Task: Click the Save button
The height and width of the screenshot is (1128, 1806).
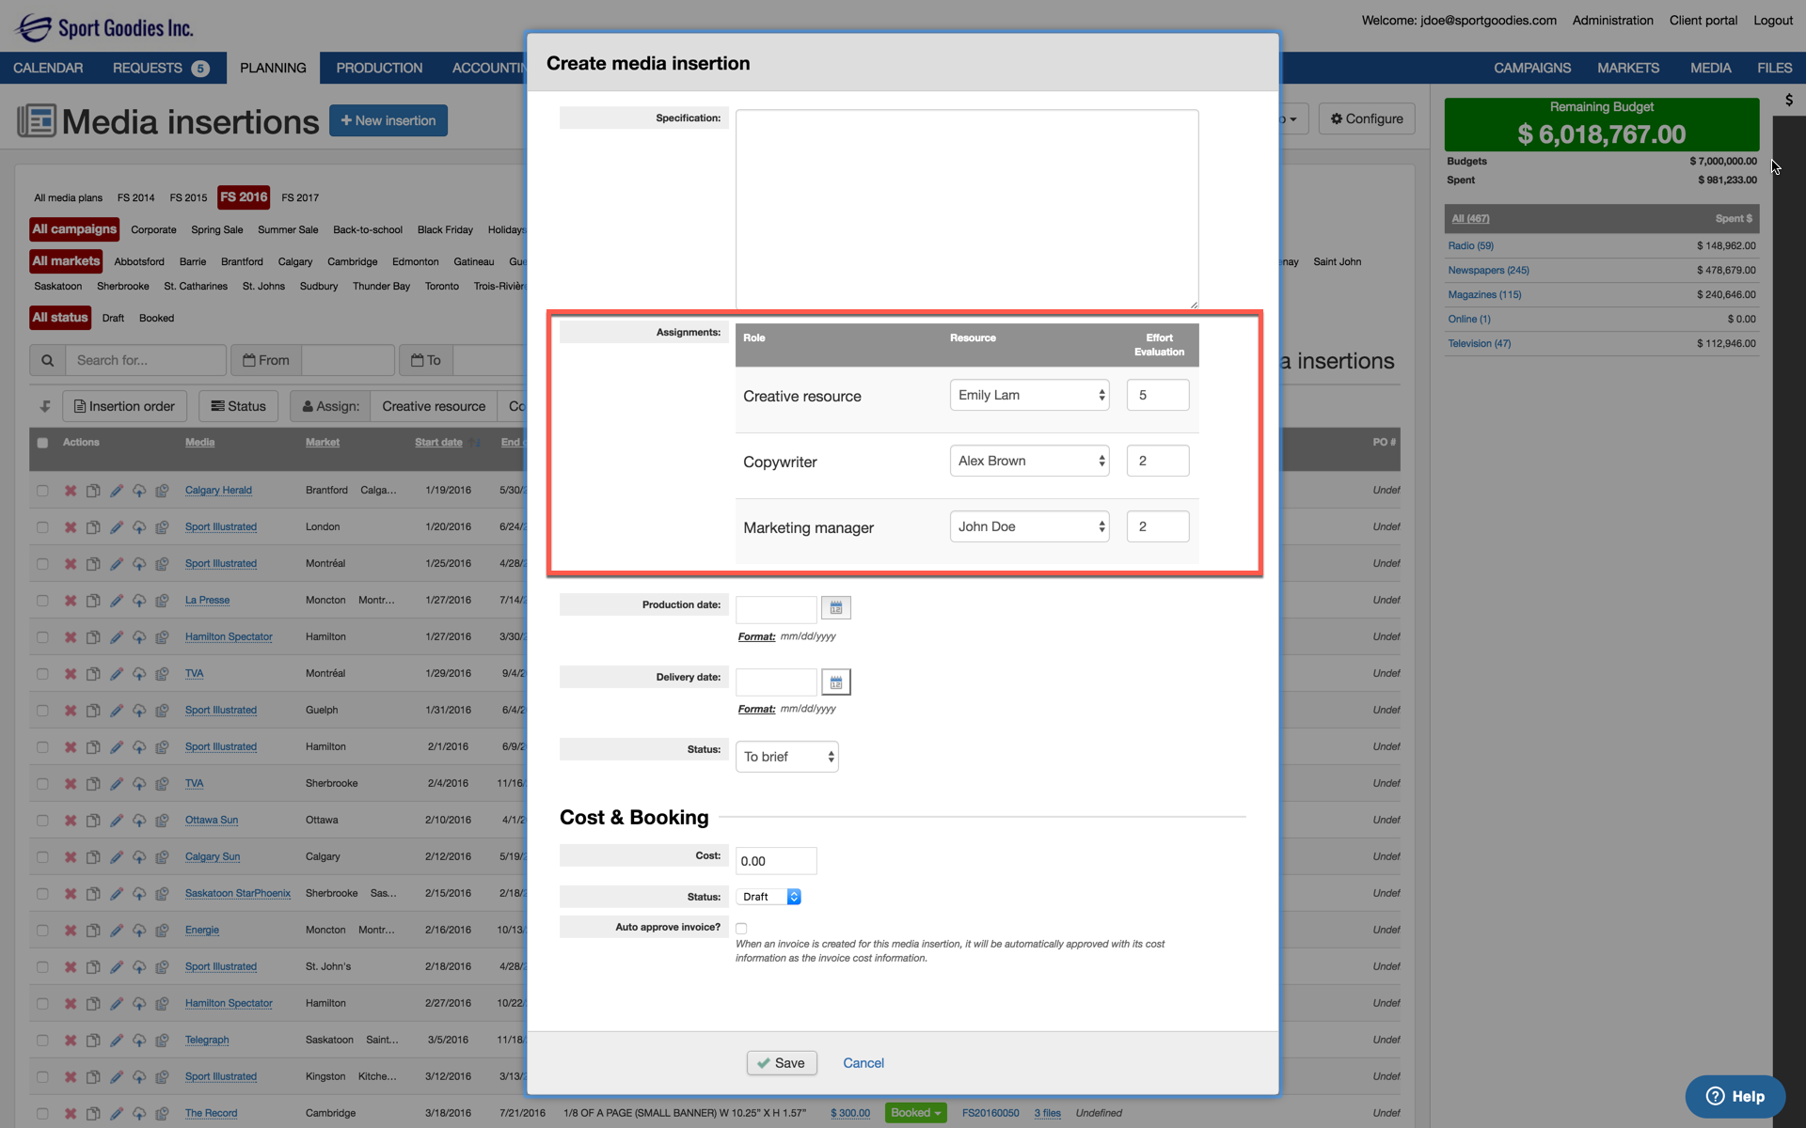Action: click(x=781, y=1063)
